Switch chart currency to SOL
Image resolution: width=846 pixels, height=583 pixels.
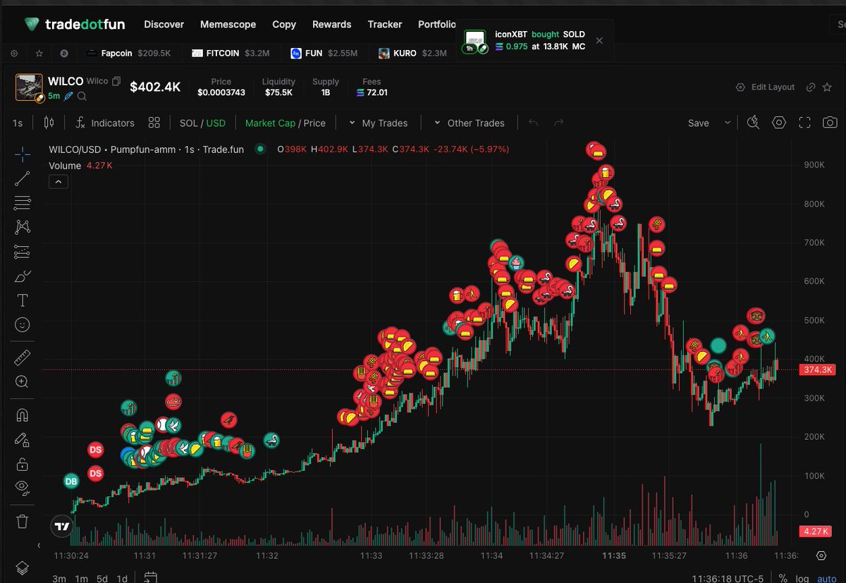[x=188, y=123]
